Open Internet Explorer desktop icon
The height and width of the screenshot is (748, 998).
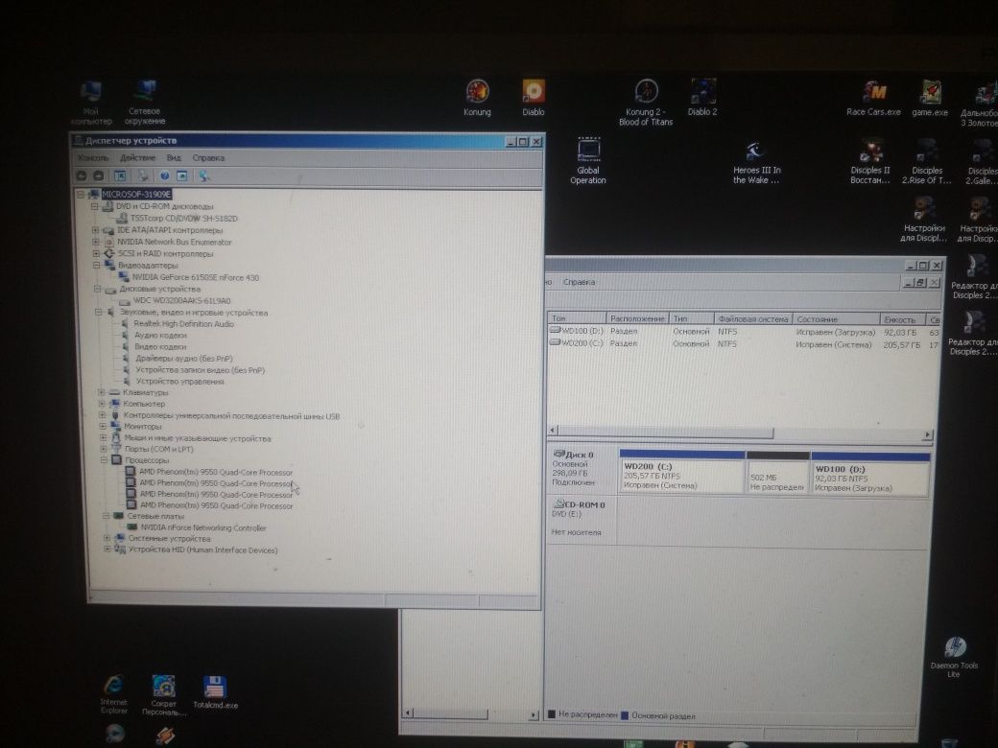click(x=114, y=694)
